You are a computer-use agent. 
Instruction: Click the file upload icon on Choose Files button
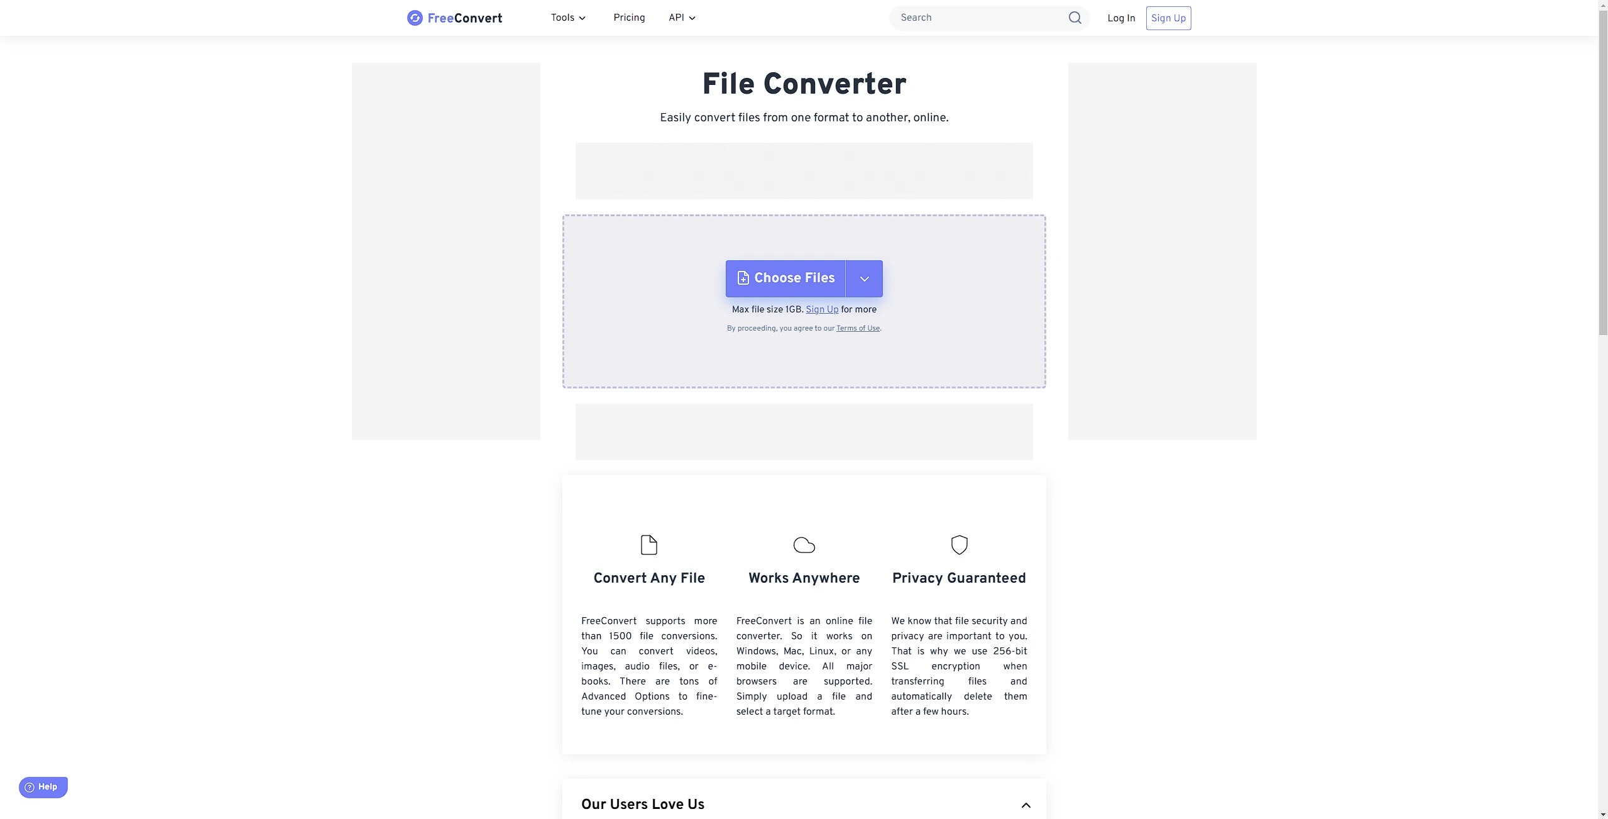[742, 278]
